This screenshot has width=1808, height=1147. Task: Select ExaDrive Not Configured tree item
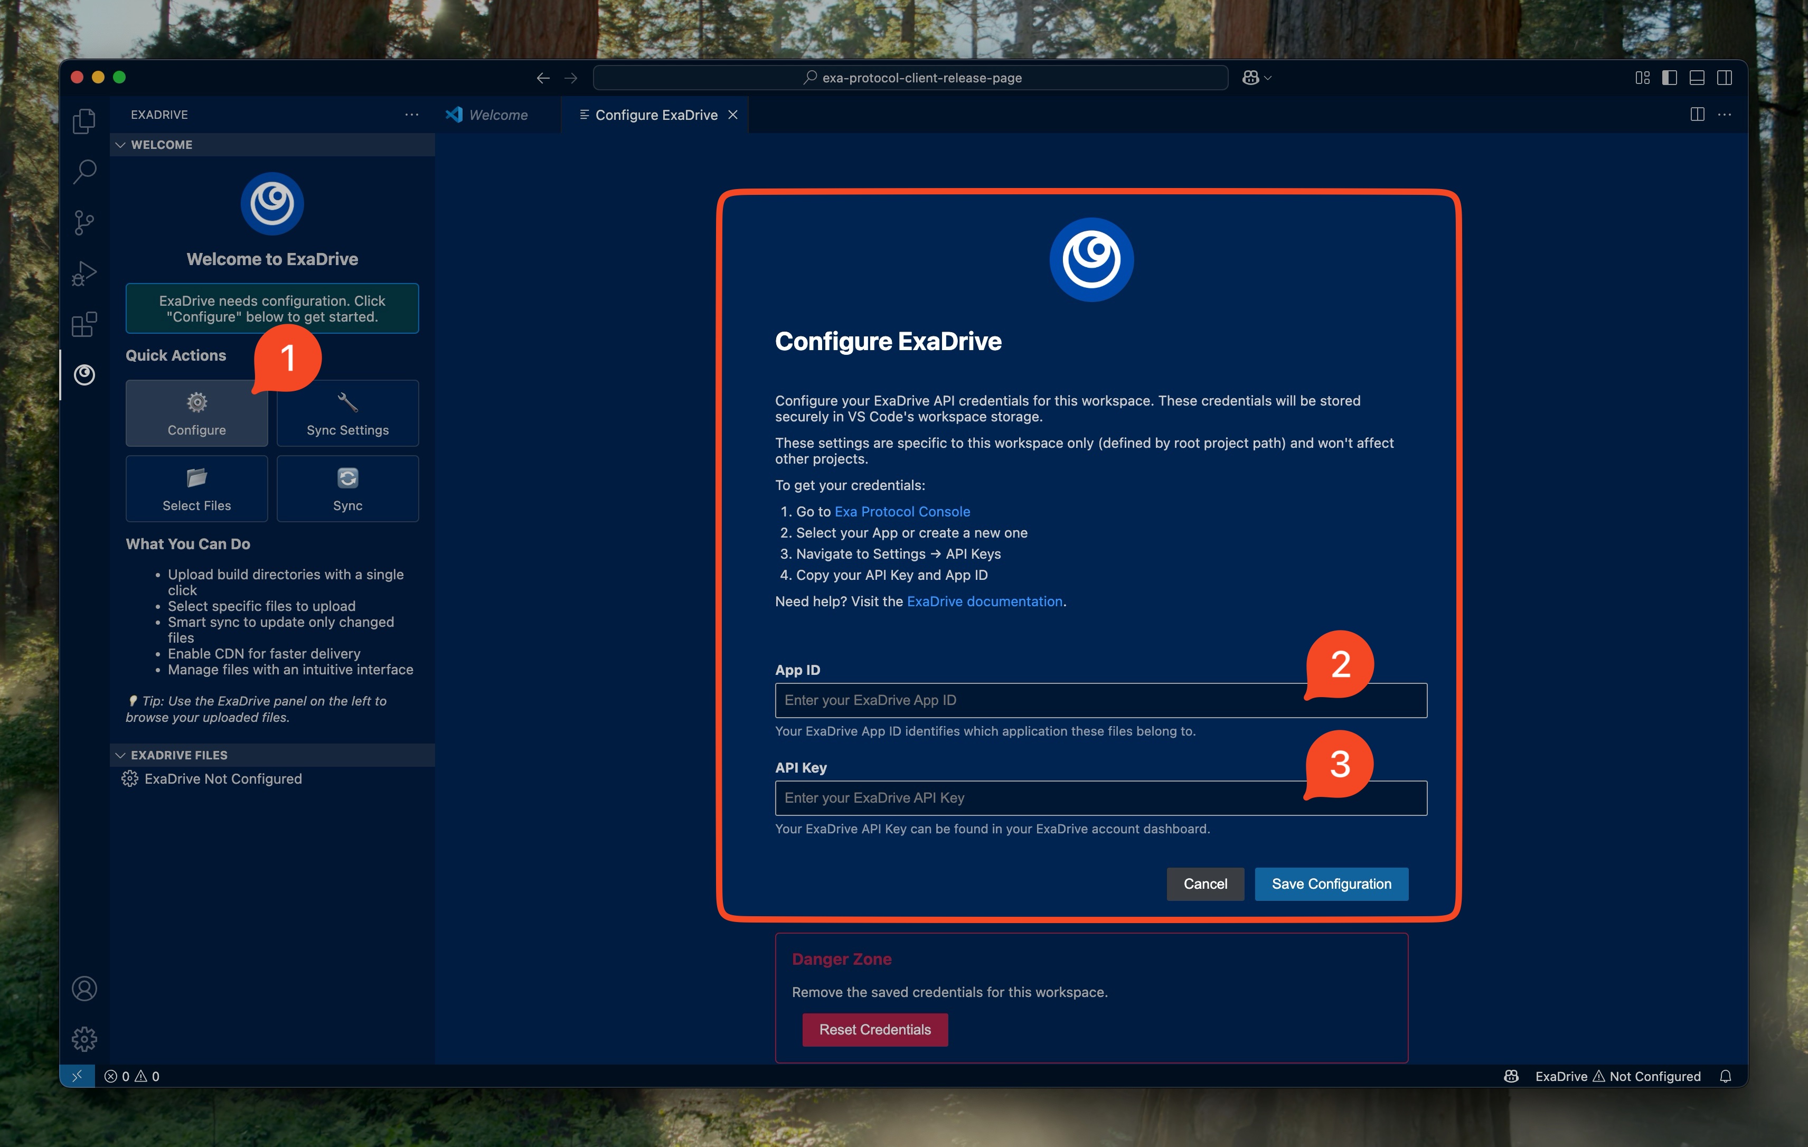272,778
